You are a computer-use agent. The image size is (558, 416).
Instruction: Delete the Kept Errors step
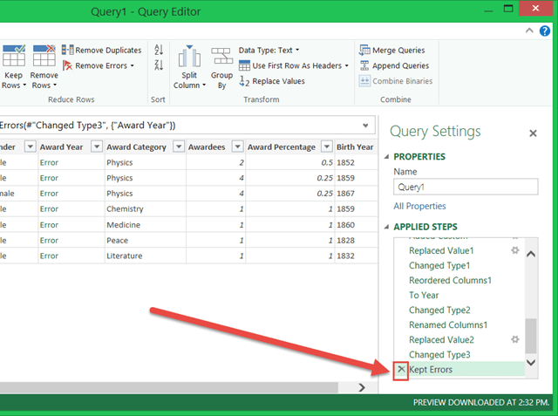tap(400, 370)
